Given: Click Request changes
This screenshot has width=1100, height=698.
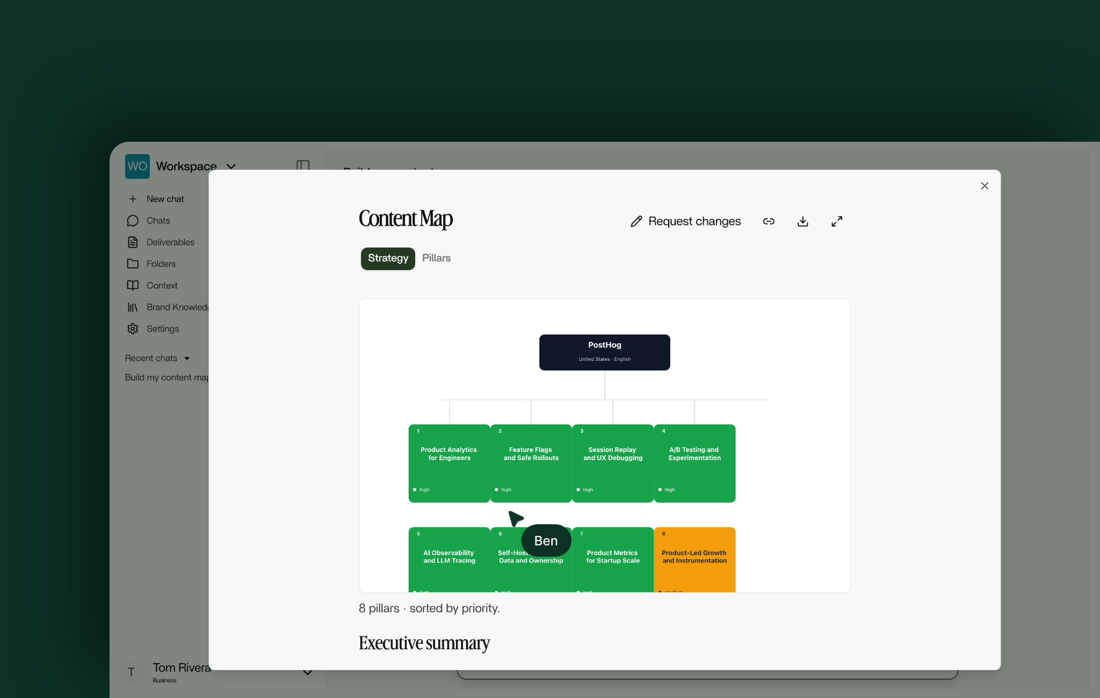Looking at the screenshot, I should [686, 221].
